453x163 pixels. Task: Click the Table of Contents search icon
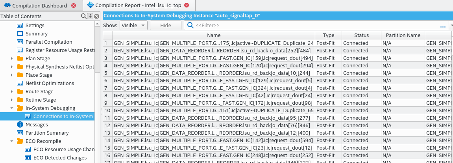[x=83, y=16]
